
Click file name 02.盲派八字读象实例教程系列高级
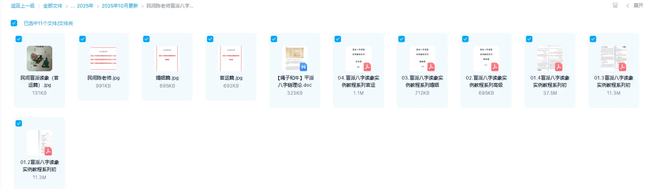(x=486, y=82)
